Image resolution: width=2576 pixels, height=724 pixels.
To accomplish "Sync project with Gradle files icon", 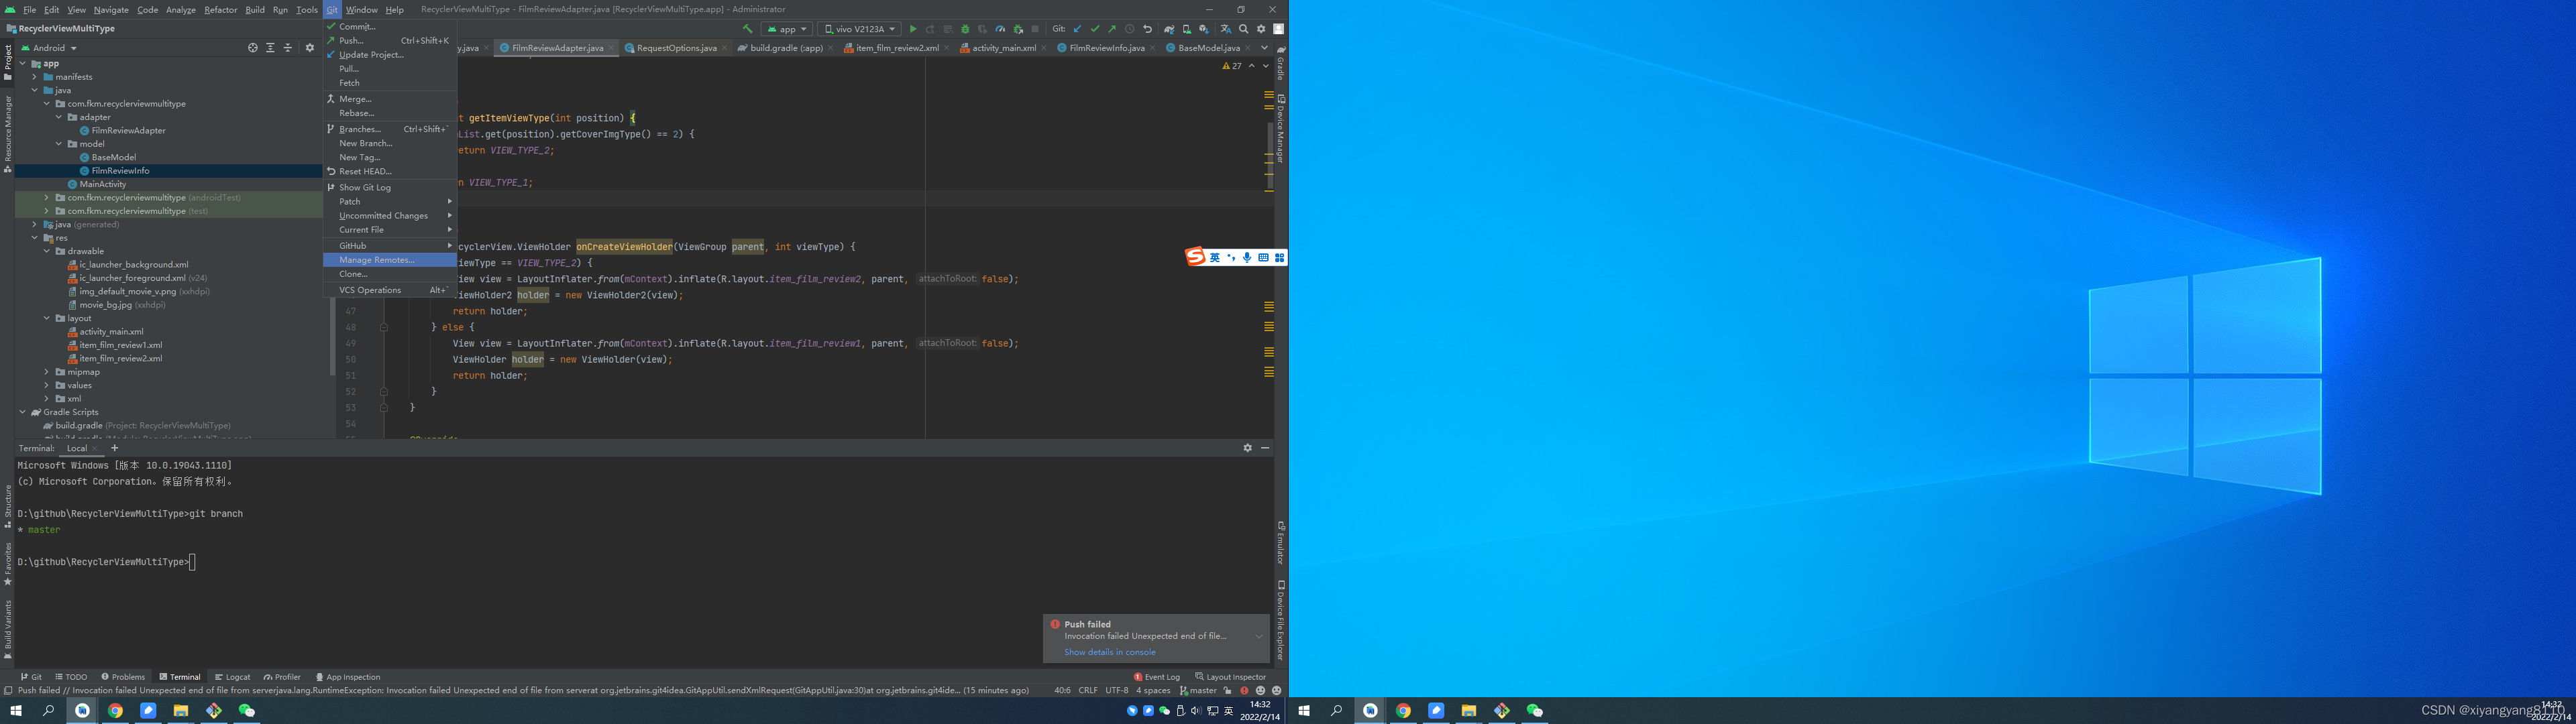I will coord(1169,29).
